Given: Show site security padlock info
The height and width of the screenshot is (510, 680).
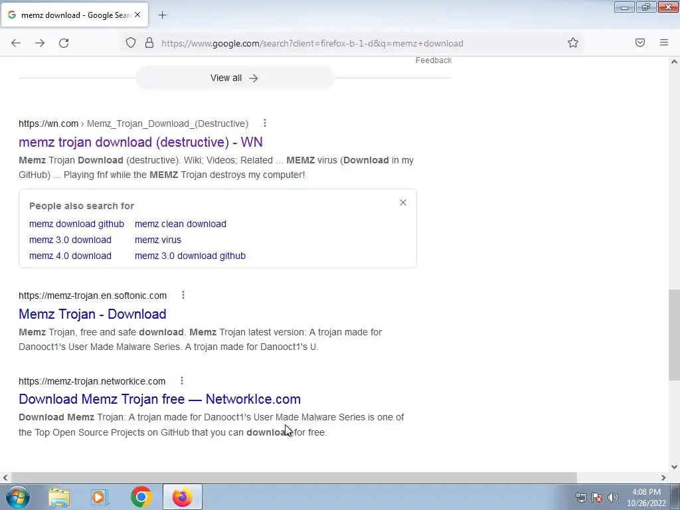Looking at the screenshot, I should pos(149,42).
